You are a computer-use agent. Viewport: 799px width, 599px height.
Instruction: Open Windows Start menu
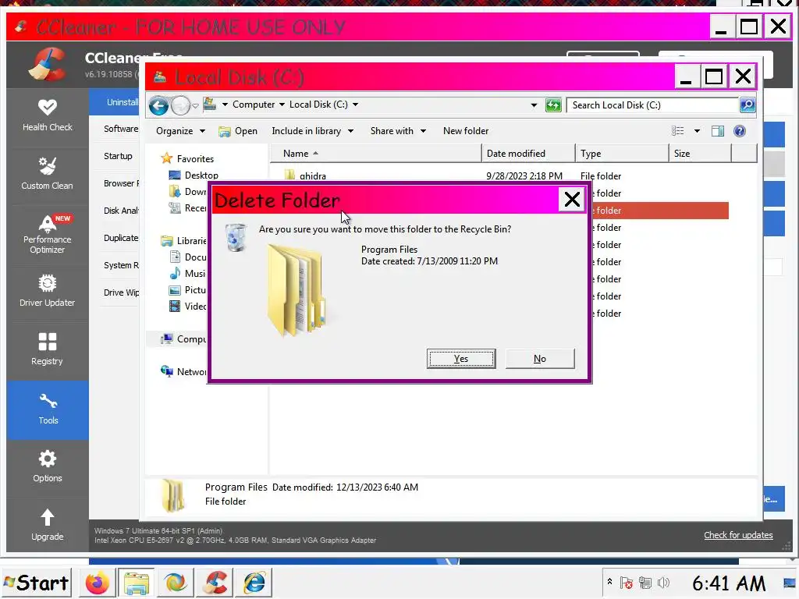37,583
